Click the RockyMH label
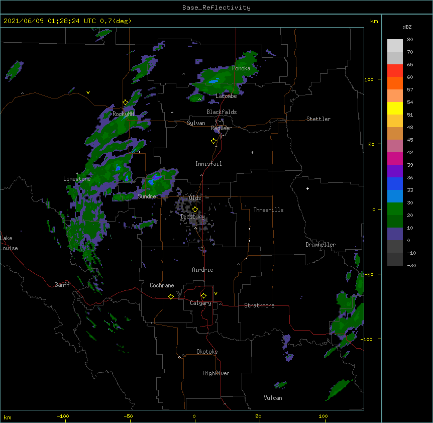The height and width of the screenshot is (423, 433). tap(123, 114)
